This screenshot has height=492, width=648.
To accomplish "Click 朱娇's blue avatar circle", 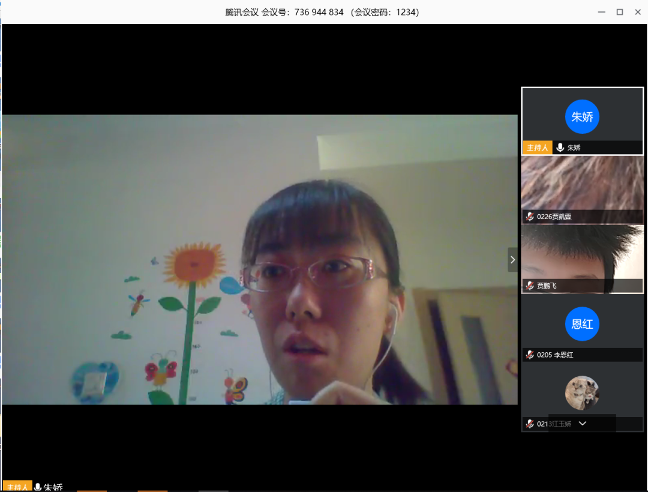I will pos(582,116).
